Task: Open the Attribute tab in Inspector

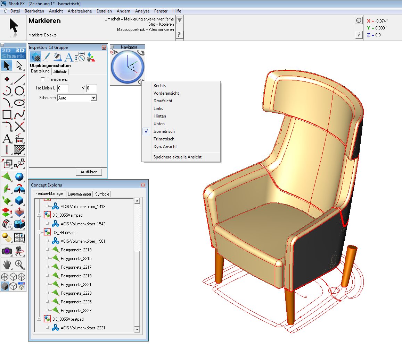Action: coord(60,71)
